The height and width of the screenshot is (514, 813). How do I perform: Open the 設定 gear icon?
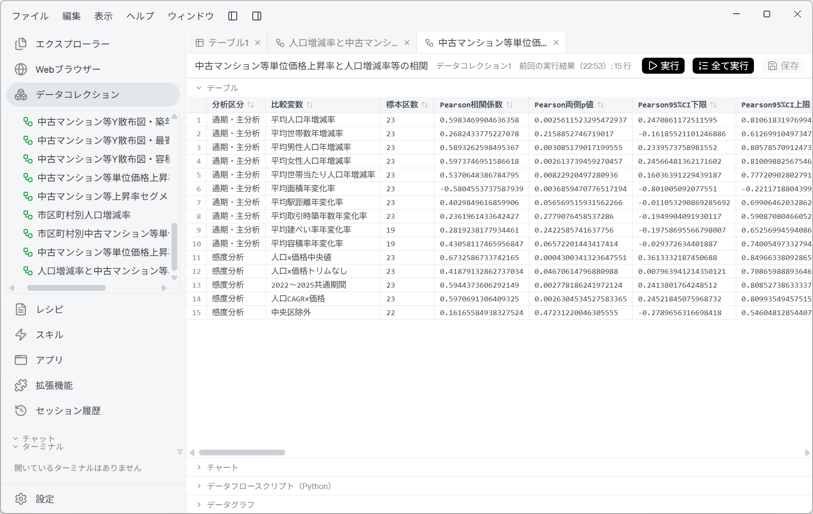coord(21,499)
